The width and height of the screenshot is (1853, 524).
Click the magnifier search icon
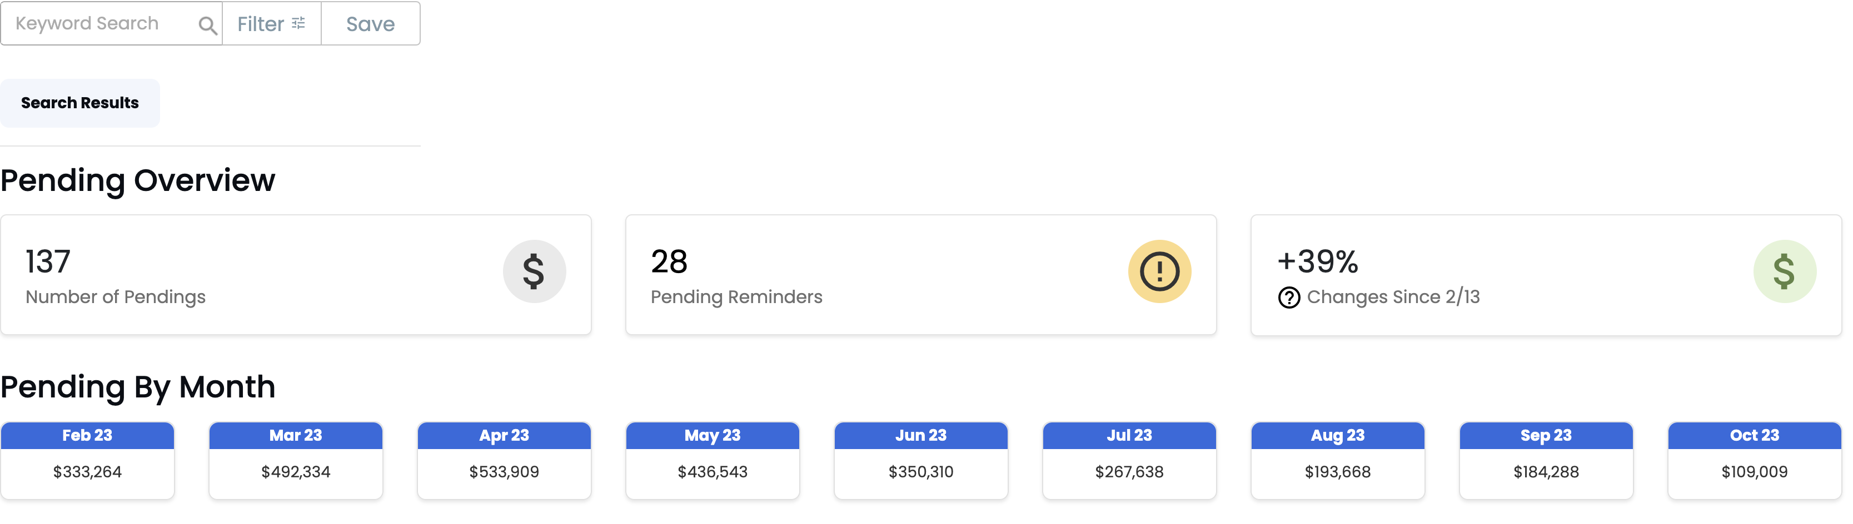pos(207,25)
